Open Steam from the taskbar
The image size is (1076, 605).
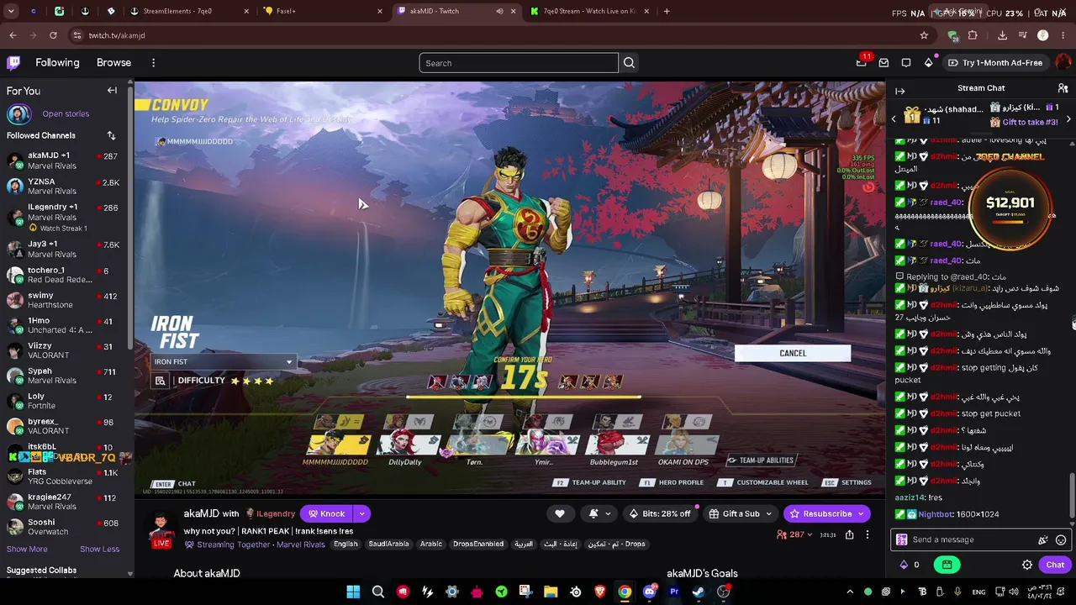click(x=699, y=592)
